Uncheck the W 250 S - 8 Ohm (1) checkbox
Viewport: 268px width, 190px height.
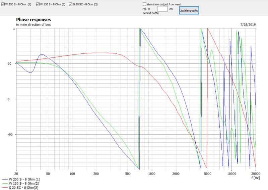click(x=3, y=4)
